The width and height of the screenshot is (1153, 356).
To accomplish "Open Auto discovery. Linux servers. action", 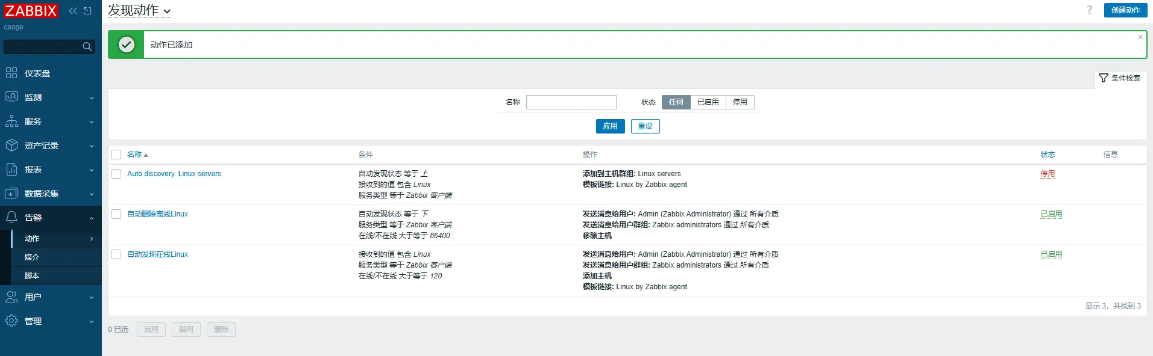I will tap(175, 174).
